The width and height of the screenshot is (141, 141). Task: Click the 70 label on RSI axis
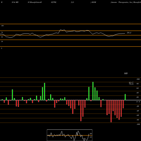2,32
